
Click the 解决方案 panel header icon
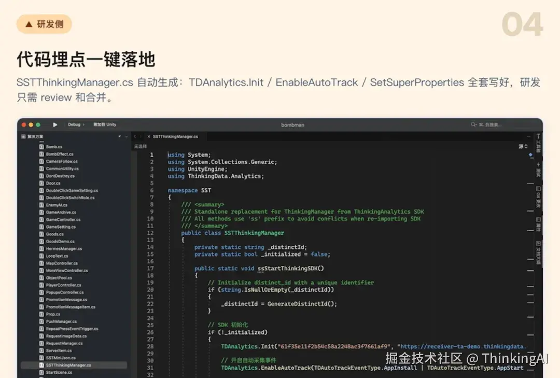23,136
